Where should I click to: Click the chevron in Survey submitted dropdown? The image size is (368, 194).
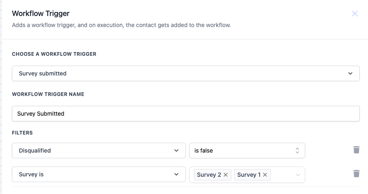point(350,73)
